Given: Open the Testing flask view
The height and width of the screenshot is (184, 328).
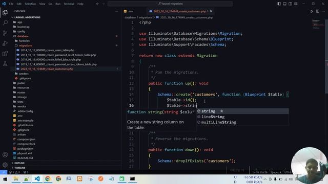Looking at the screenshot, I should (x=5, y=64).
